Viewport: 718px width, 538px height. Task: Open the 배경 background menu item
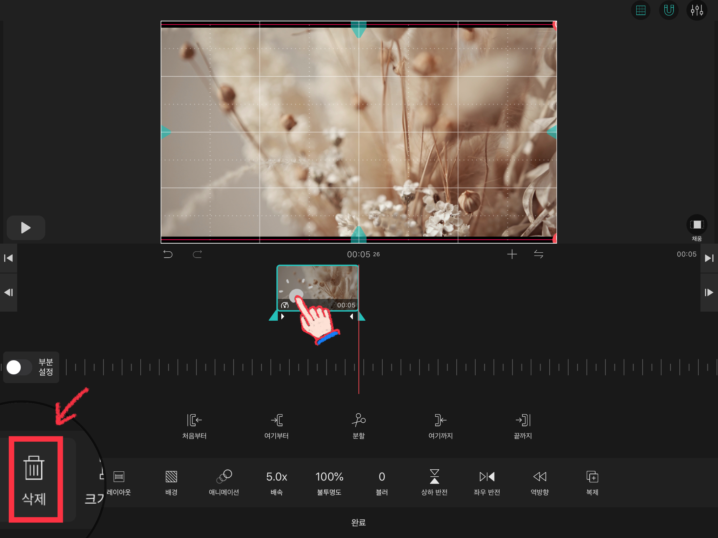171,477
